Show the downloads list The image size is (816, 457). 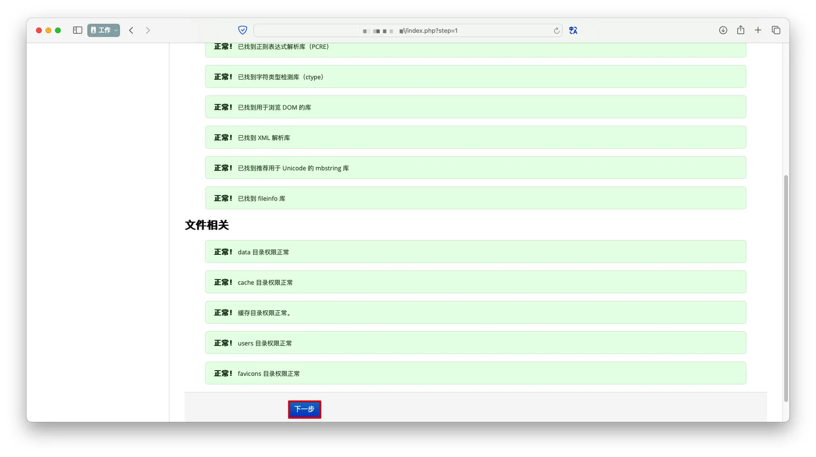[x=723, y=30]
